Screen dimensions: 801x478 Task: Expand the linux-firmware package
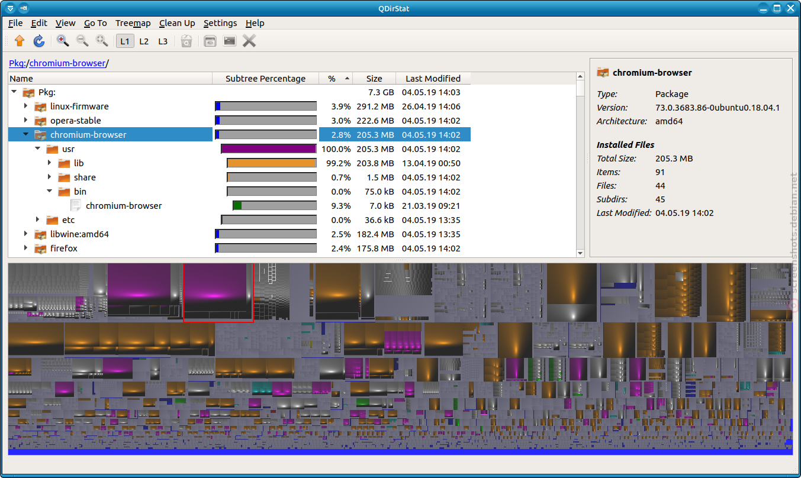click(25, 106)
